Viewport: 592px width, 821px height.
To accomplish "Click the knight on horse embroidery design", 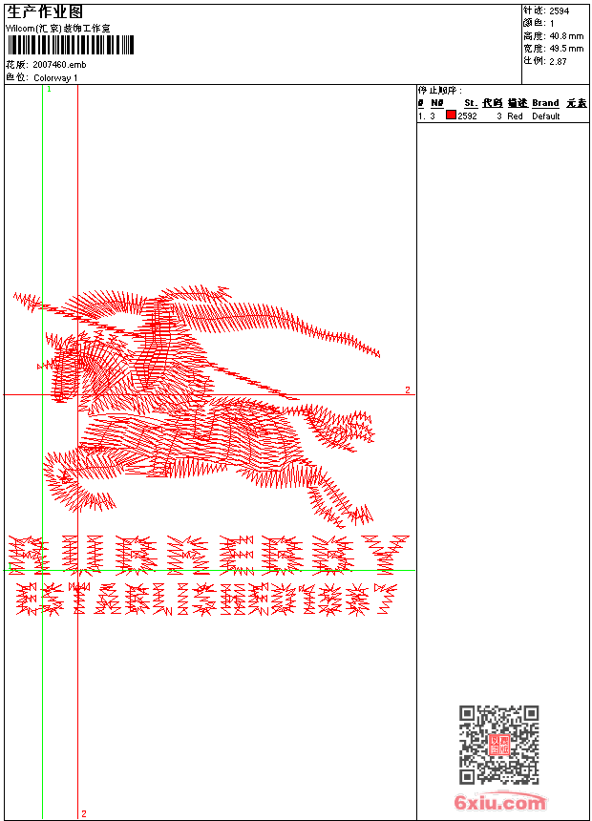I will 197,407.
